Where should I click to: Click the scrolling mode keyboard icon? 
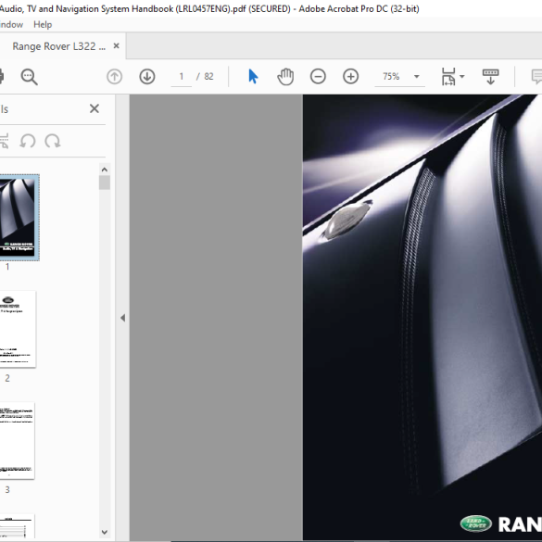[x=490, y=76]
